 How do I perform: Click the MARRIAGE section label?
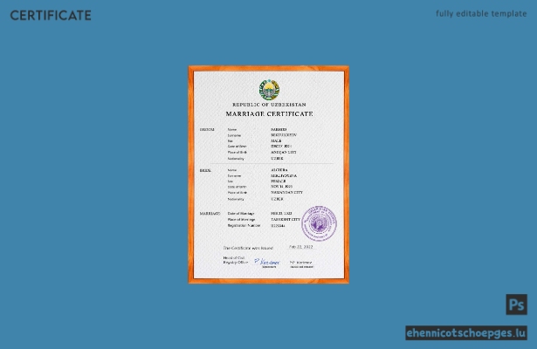point(210,214)
